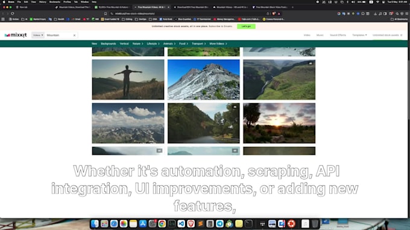This screenshot has height=230, width=410.
Task: Launch Google Chrome from the dock
Action: tap(162, 224)
